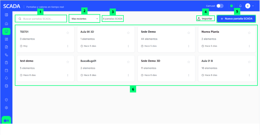
Task: Click the search magnifier icon
Action: pyautogui.click(x=20, y=19)
